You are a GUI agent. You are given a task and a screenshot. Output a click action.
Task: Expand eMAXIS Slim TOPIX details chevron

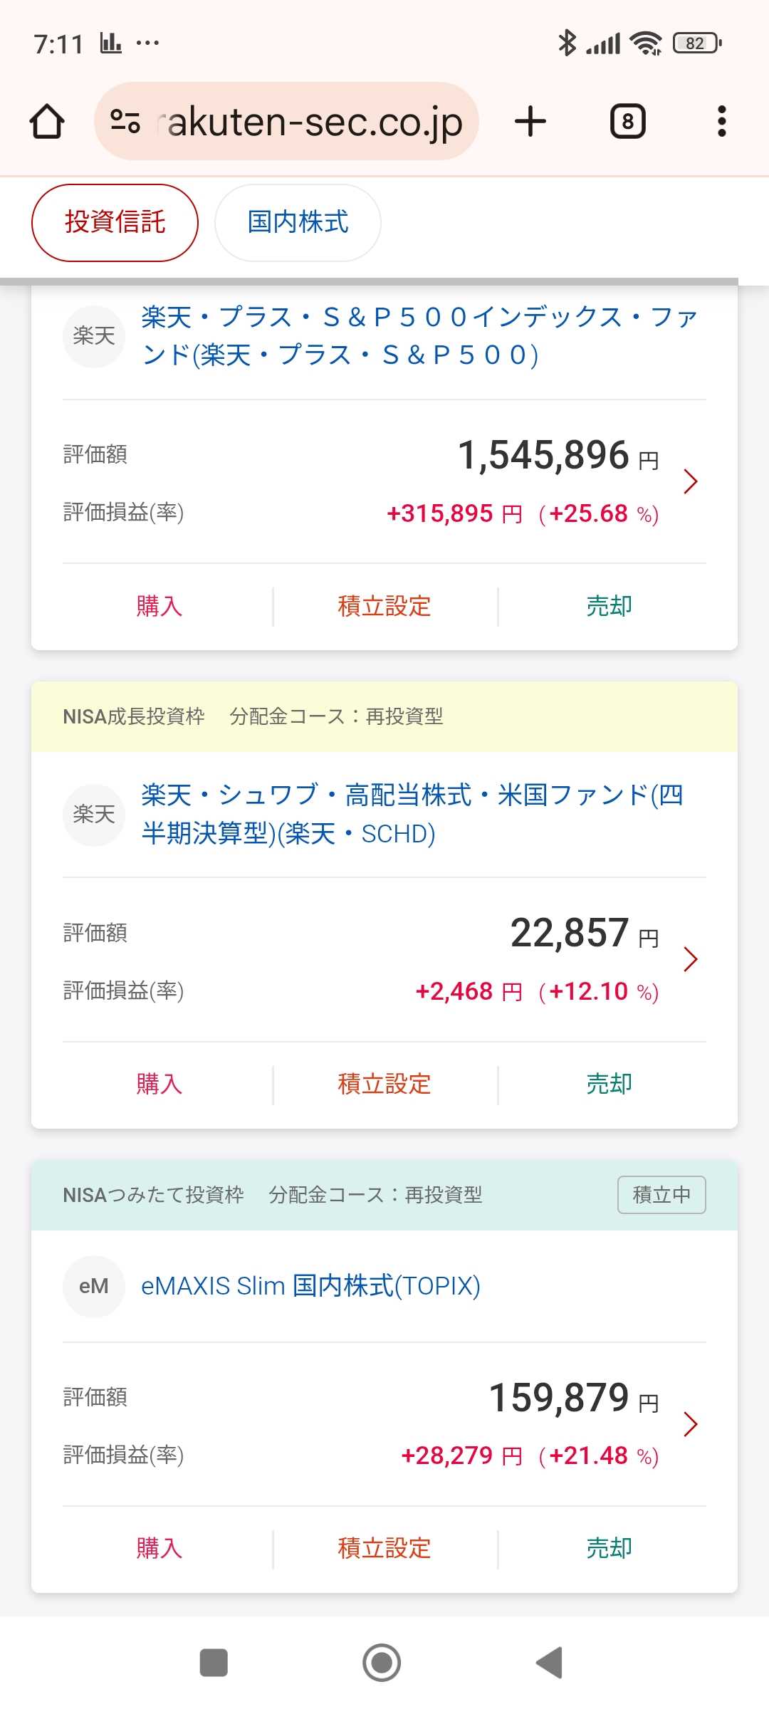point(690,1424)
